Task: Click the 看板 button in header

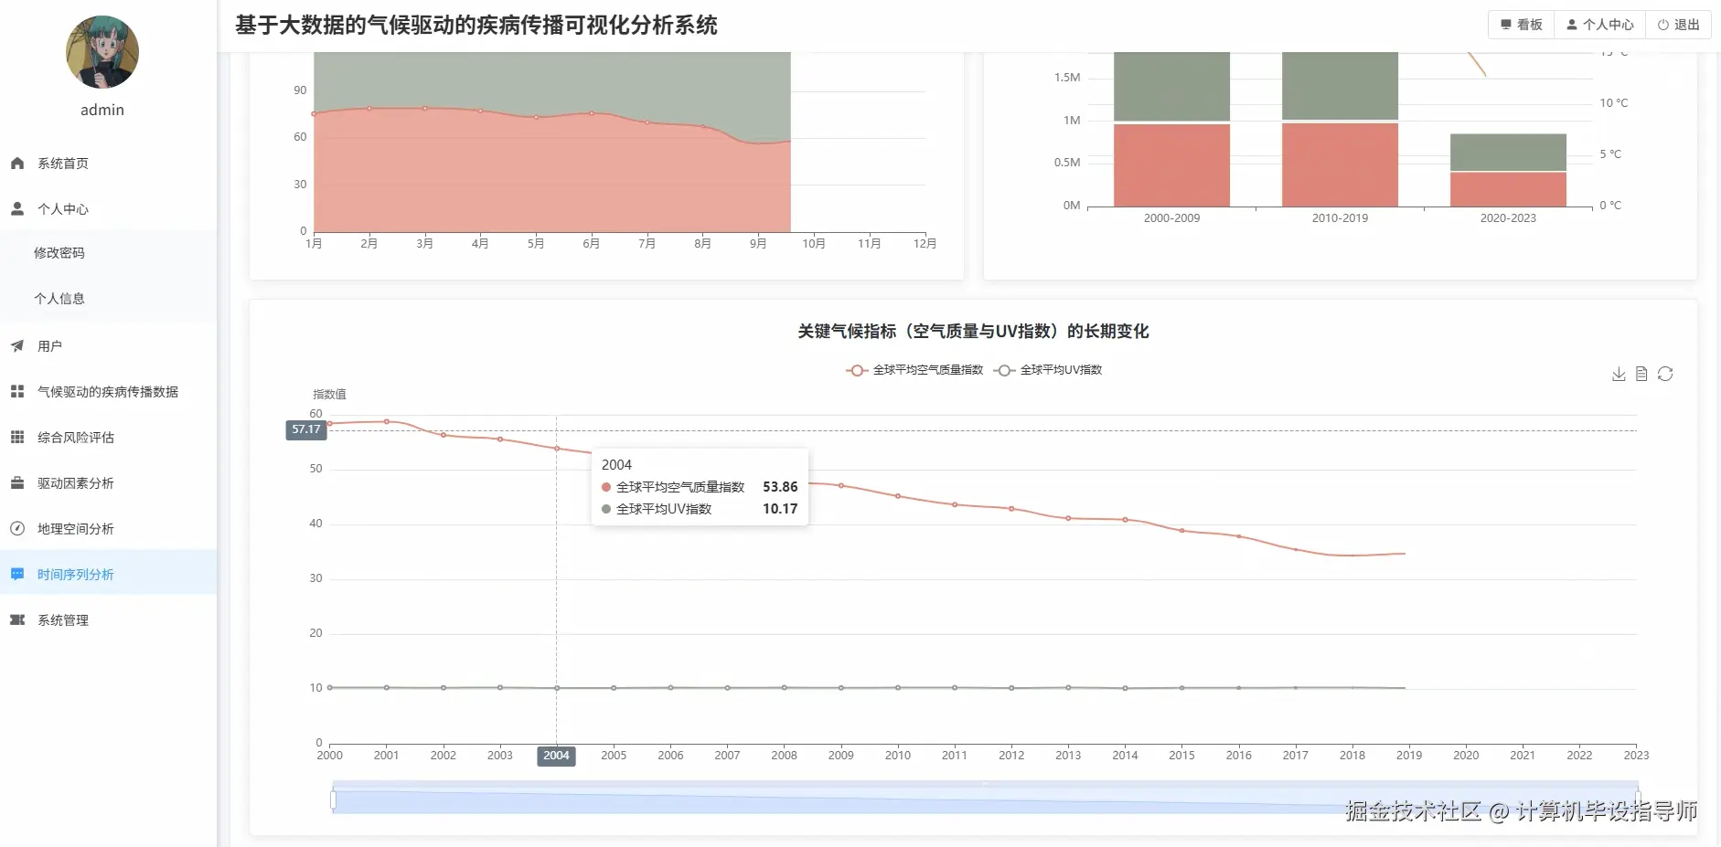Action: click(1522, 25)
